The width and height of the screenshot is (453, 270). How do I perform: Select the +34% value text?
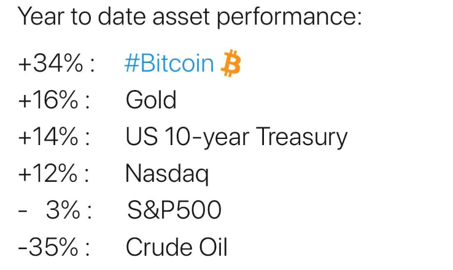click(50, 64)
